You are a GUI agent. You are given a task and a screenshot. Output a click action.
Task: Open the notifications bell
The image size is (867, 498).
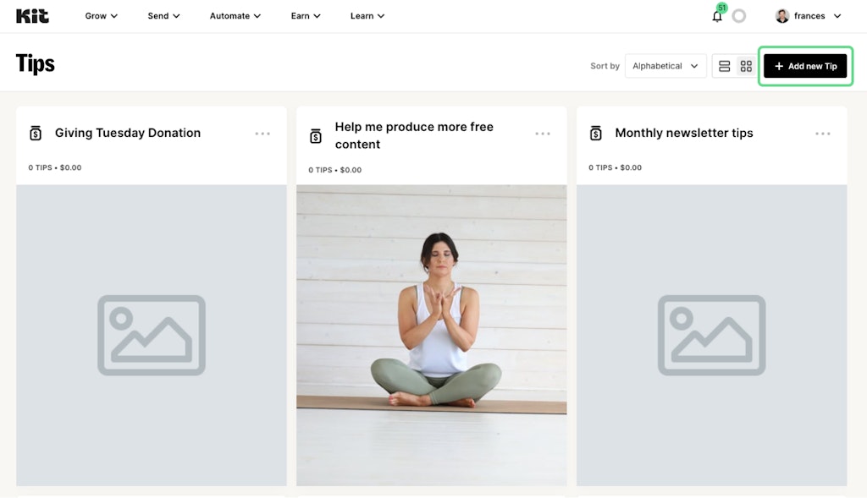pyautogui.click(x=717, y=16)
